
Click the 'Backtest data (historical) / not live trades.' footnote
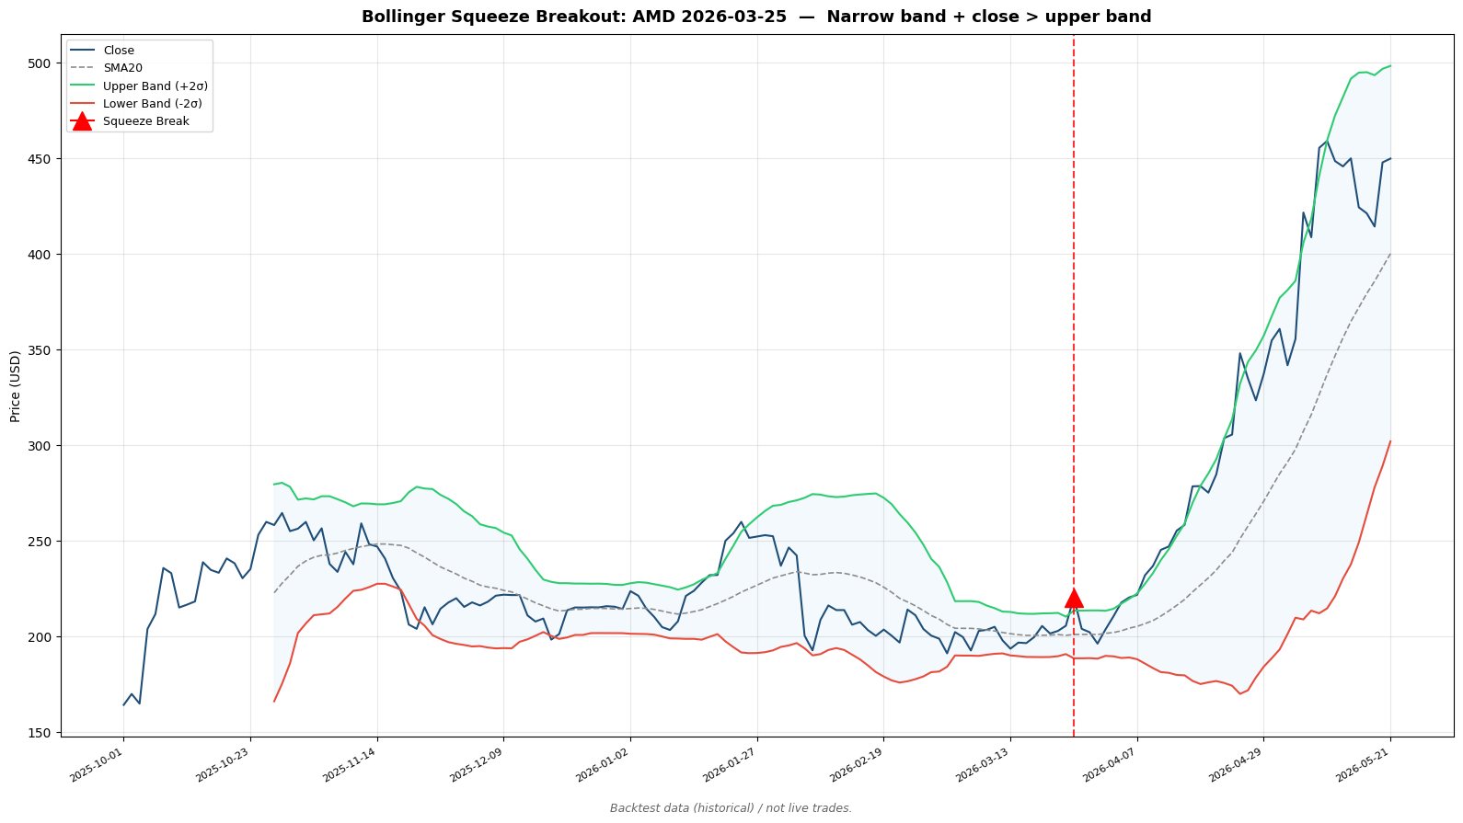tap(731, 808)
